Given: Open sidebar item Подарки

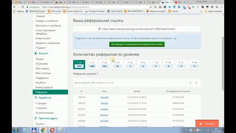Looking at the screenshot, I should tap(41, 48).
